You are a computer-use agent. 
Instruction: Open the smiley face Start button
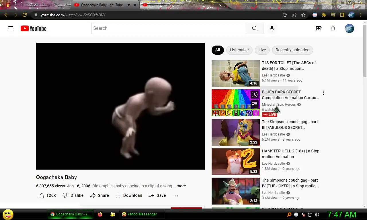[8, 214]
